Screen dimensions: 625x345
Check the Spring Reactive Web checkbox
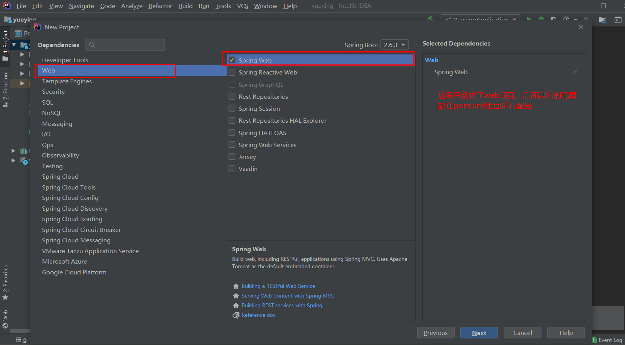coord(232,72)
